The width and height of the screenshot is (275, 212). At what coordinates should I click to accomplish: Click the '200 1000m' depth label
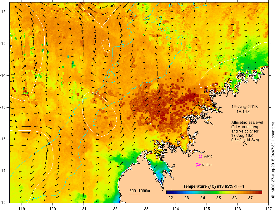[140, 191]
